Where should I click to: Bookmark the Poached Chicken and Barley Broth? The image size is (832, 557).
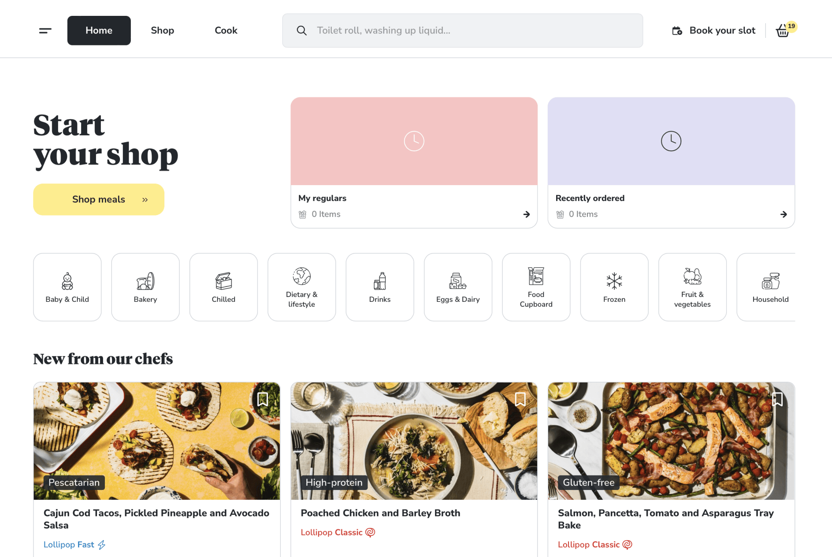520,399
